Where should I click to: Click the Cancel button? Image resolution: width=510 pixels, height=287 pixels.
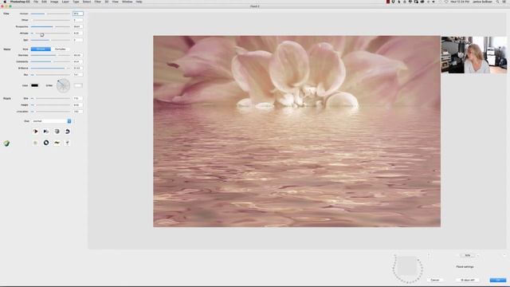click(x=435, y=280)
